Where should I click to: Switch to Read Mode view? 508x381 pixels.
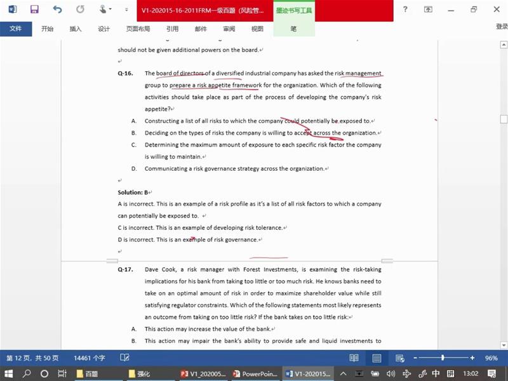tap(354, 358)
